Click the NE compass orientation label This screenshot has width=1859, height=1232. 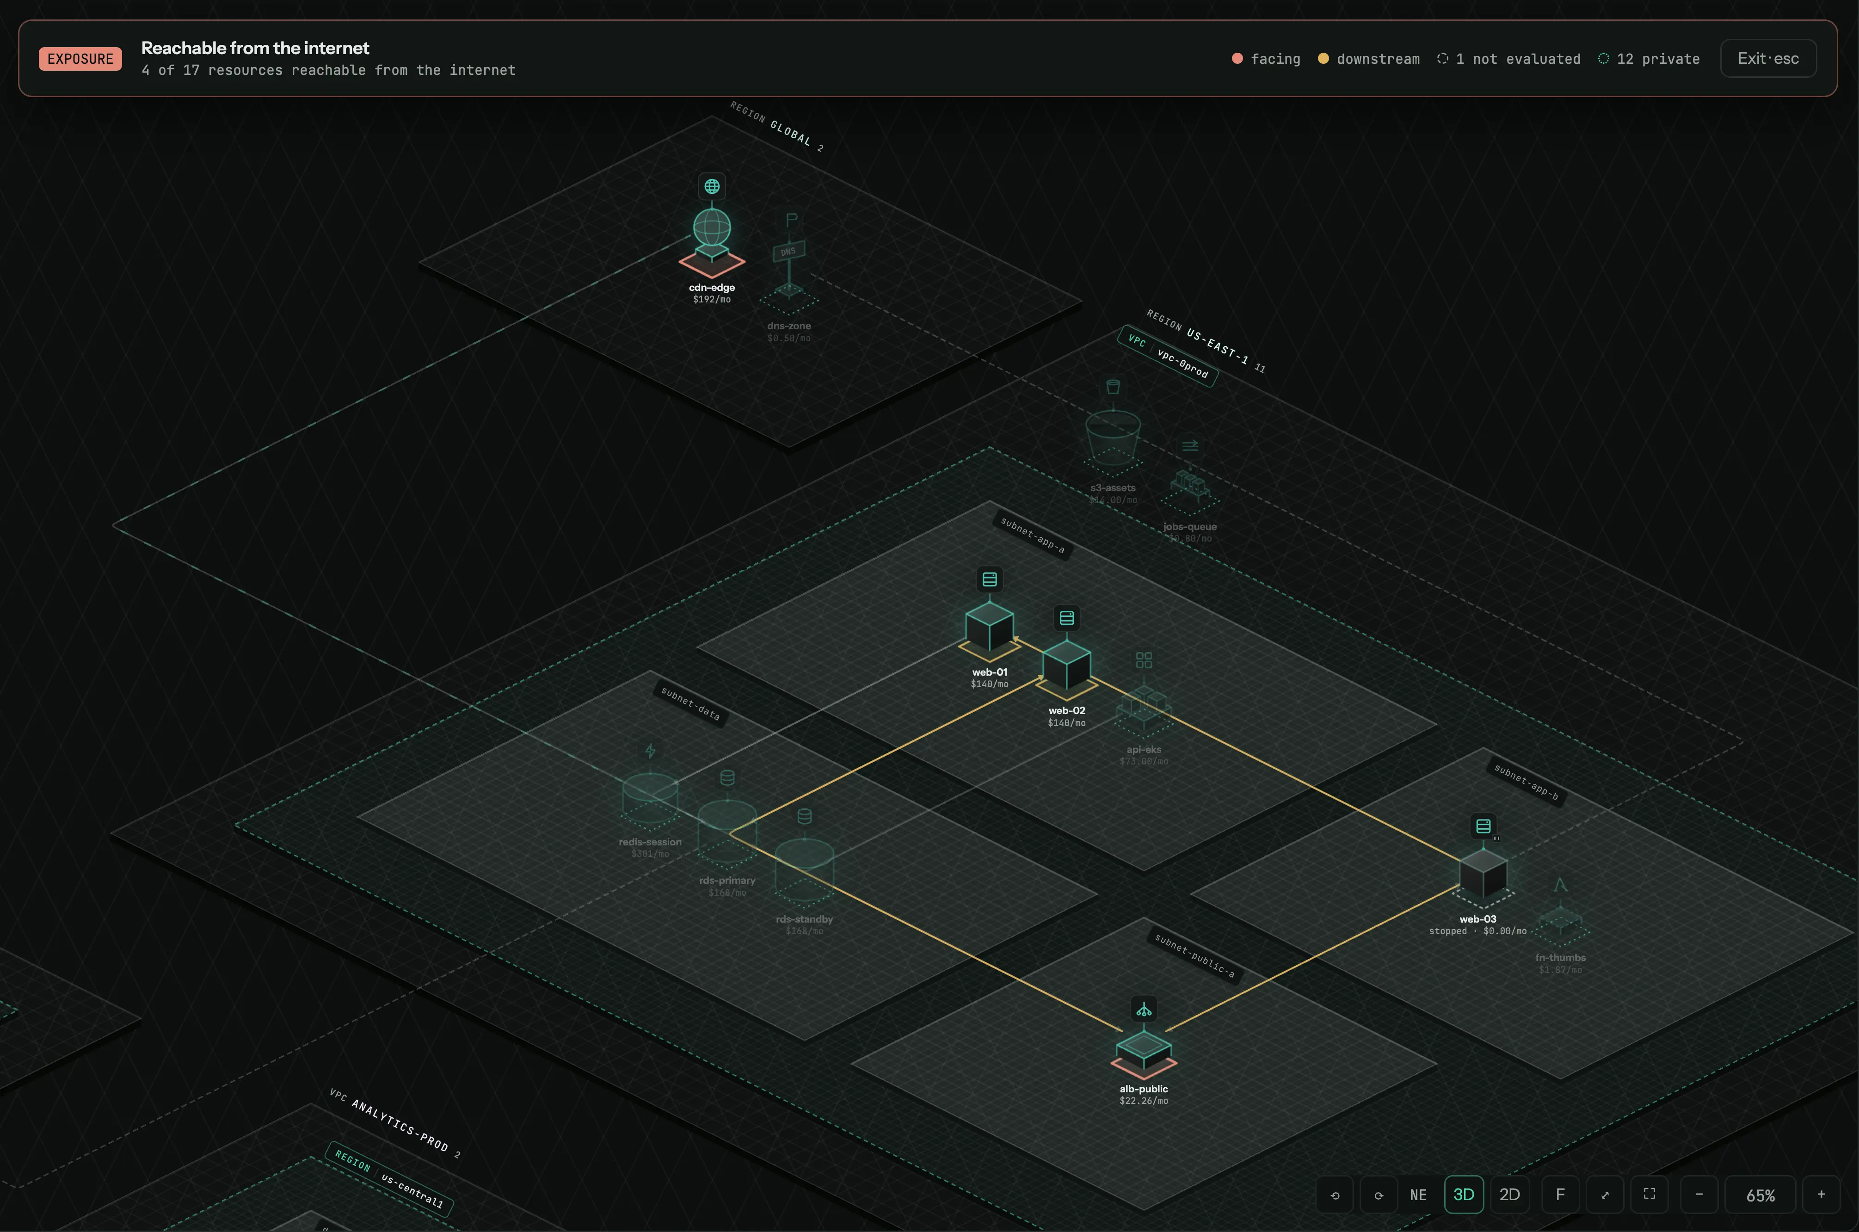pos(1418,1194)
